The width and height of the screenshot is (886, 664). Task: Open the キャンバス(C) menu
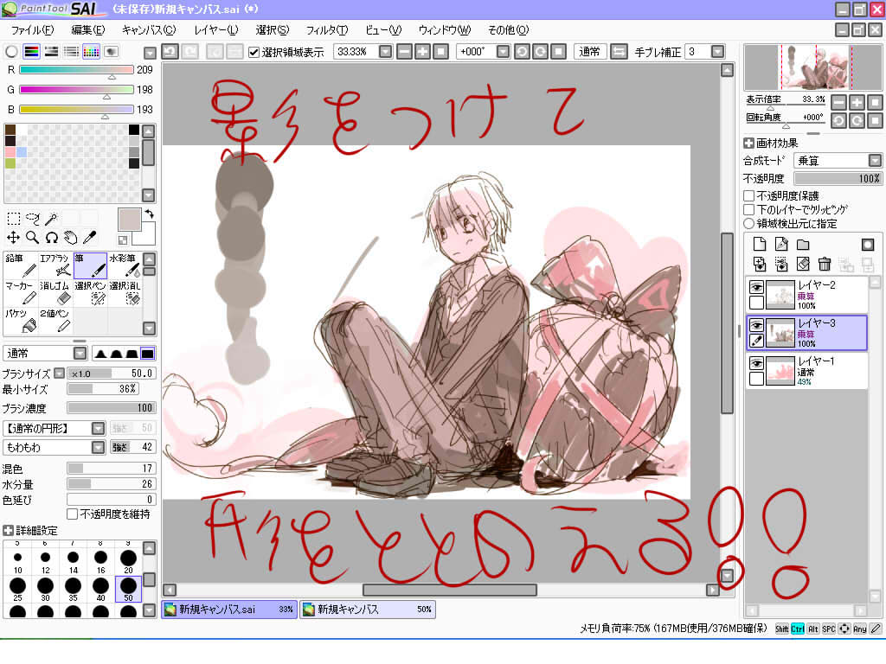click(149, 30)
